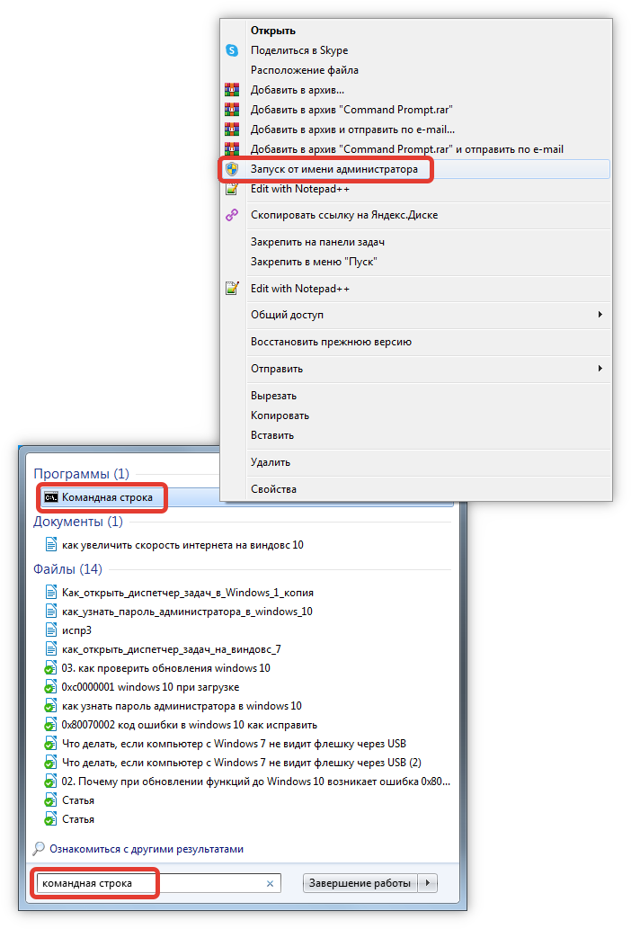631x929 pixels.
Task: Click the magnifier icon near other results
Action: pyautogui.click(x=39, y=849)
